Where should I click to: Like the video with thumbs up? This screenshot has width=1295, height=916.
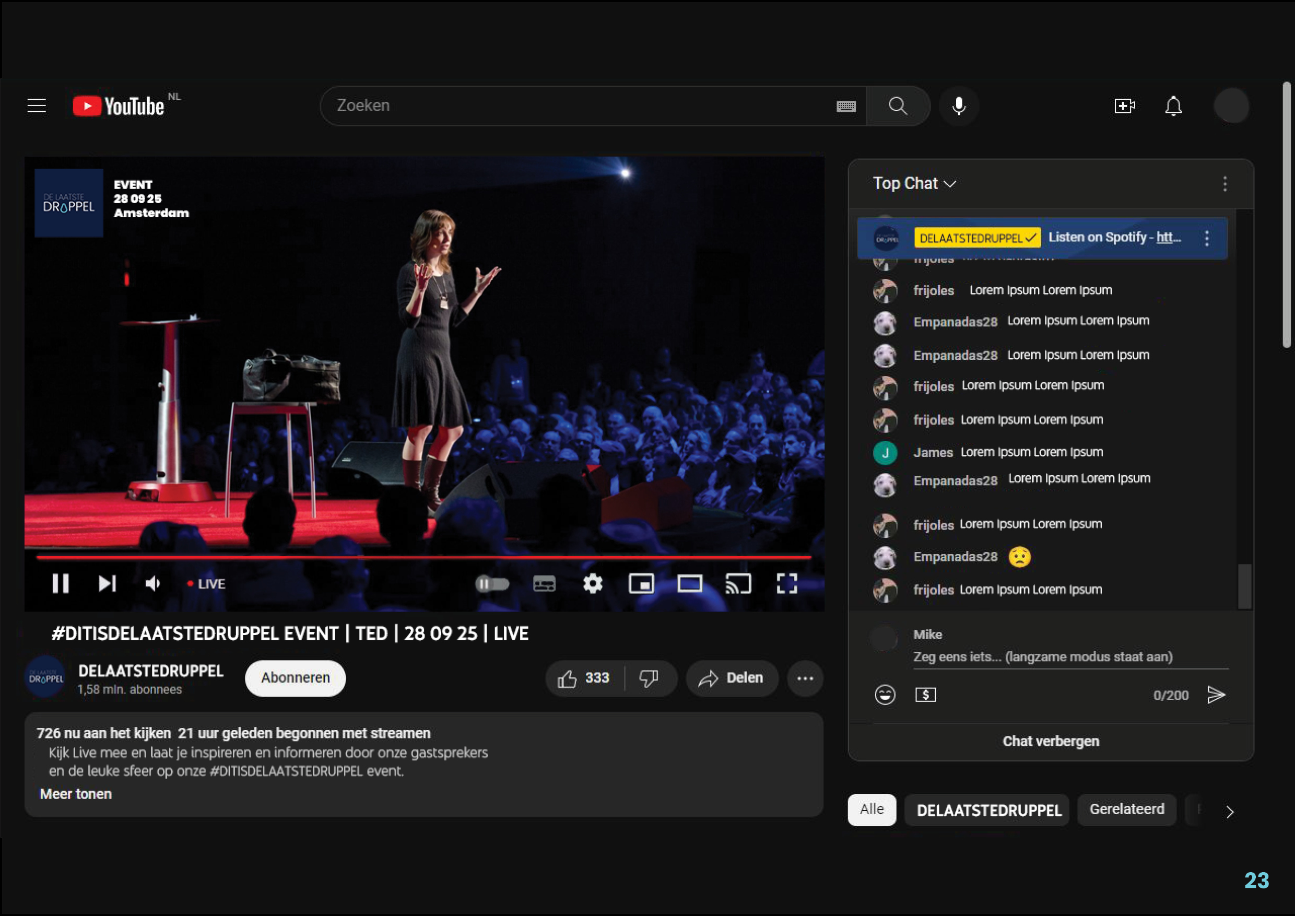tap(568, 678)
